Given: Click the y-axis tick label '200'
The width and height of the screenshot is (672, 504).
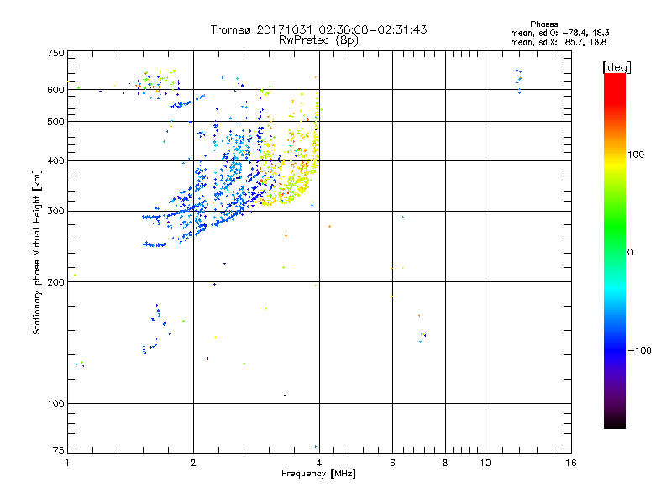Looking at the screenshot, I should pyautogui.click(x=55, y=282).
